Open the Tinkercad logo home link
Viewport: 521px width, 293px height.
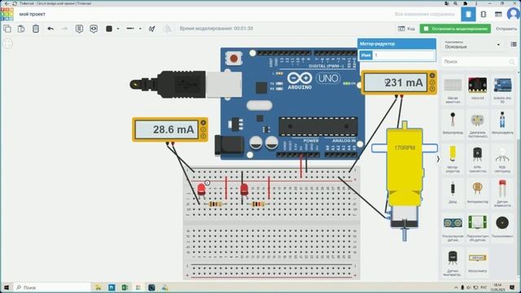tap(7, 15)
